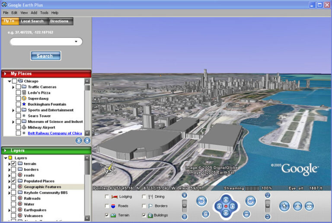Check the Sears Tower checkbox
The width and height of the screenshot is (332, 223).
[x=19, y=116]
